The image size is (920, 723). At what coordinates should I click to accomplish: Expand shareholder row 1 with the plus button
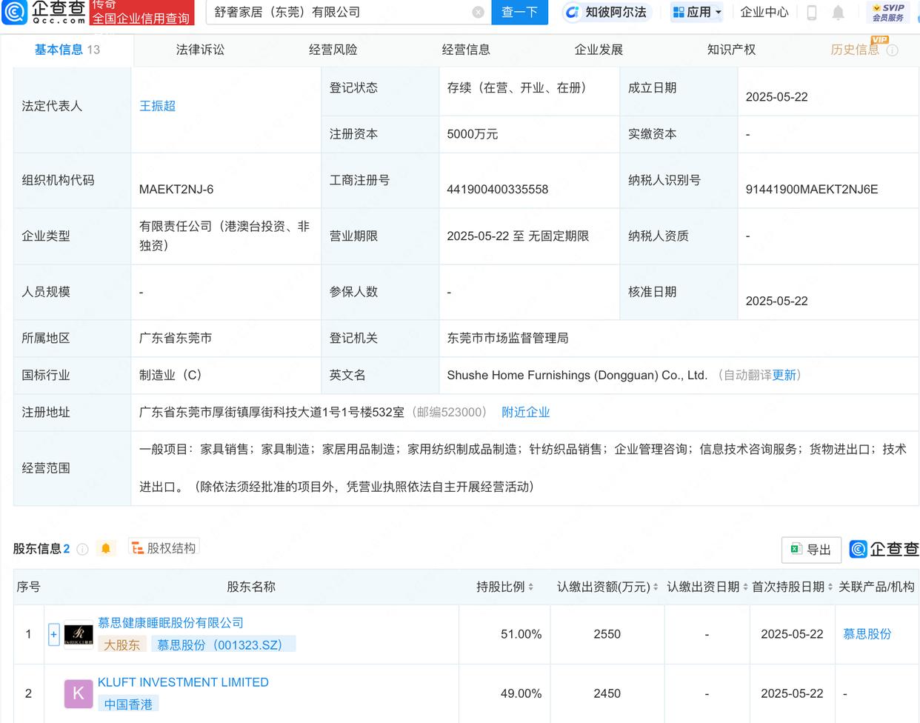(x=53, y=634)
